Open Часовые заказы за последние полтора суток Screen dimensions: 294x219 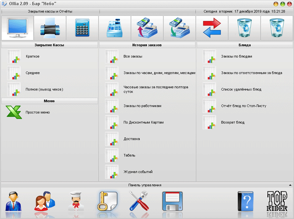pyautogui.click(x=156, y=89)
